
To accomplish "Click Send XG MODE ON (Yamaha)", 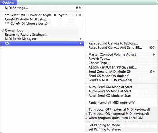I will (121, 80).
